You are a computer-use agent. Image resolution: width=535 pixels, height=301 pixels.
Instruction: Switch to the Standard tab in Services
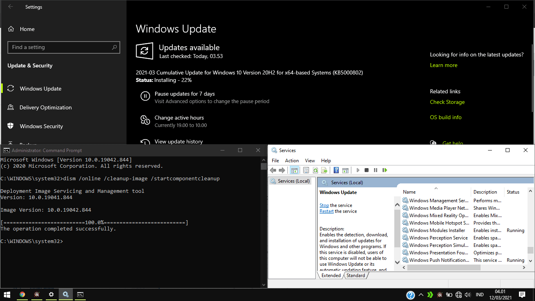coord(356,276)
